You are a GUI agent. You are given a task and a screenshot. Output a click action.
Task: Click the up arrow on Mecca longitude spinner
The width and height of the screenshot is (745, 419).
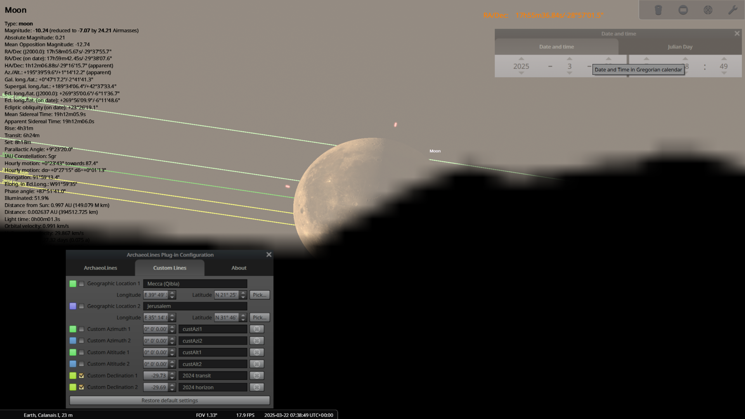tap(172, 293)
